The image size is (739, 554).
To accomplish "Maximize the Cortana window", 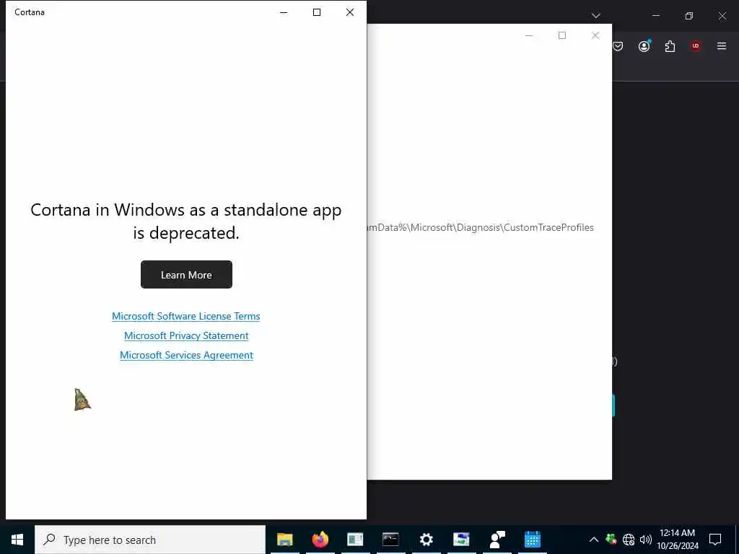I will tap(317, 12).
